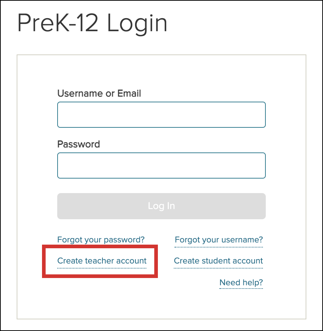Click the 'PreK-12 Login' heading
The image size is (323, 331).
coord(92,24)
